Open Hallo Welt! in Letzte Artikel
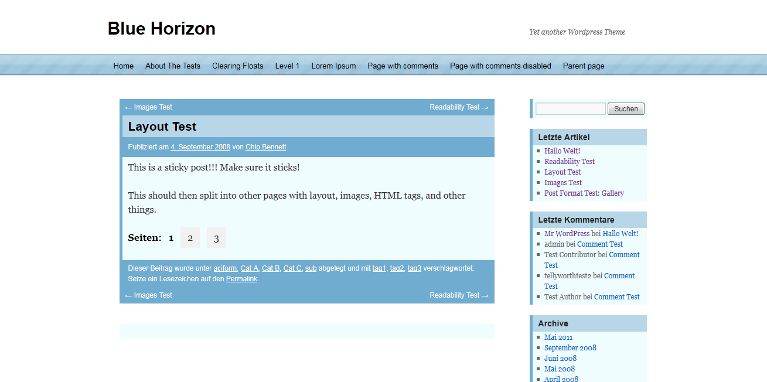 point(562,151)
